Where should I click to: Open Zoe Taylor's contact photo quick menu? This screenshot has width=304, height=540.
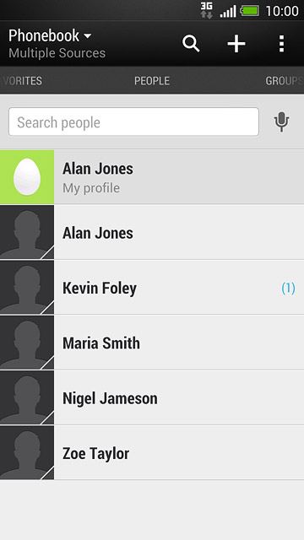[27, 452]
